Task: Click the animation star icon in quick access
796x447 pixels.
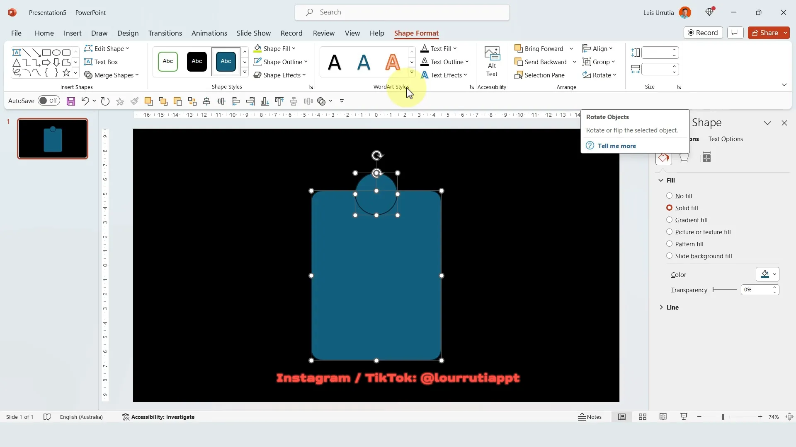Action: [120, 101]
